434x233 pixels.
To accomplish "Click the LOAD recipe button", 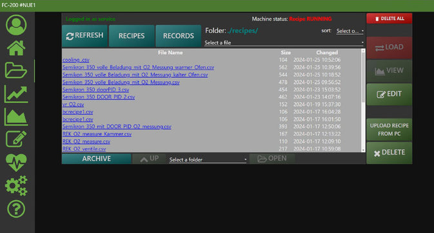I will (x=389, y=47).
